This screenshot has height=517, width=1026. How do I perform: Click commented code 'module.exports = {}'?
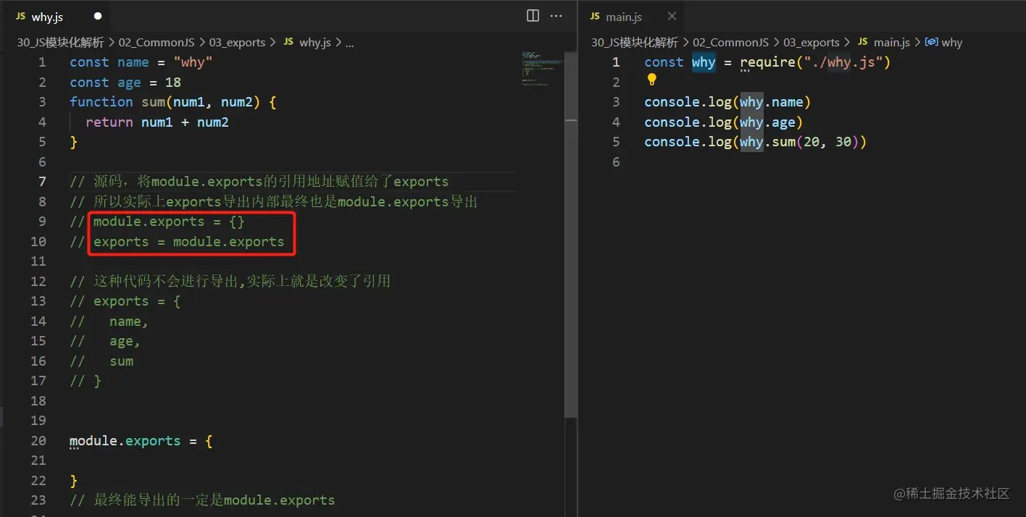(x=169, y=222)
